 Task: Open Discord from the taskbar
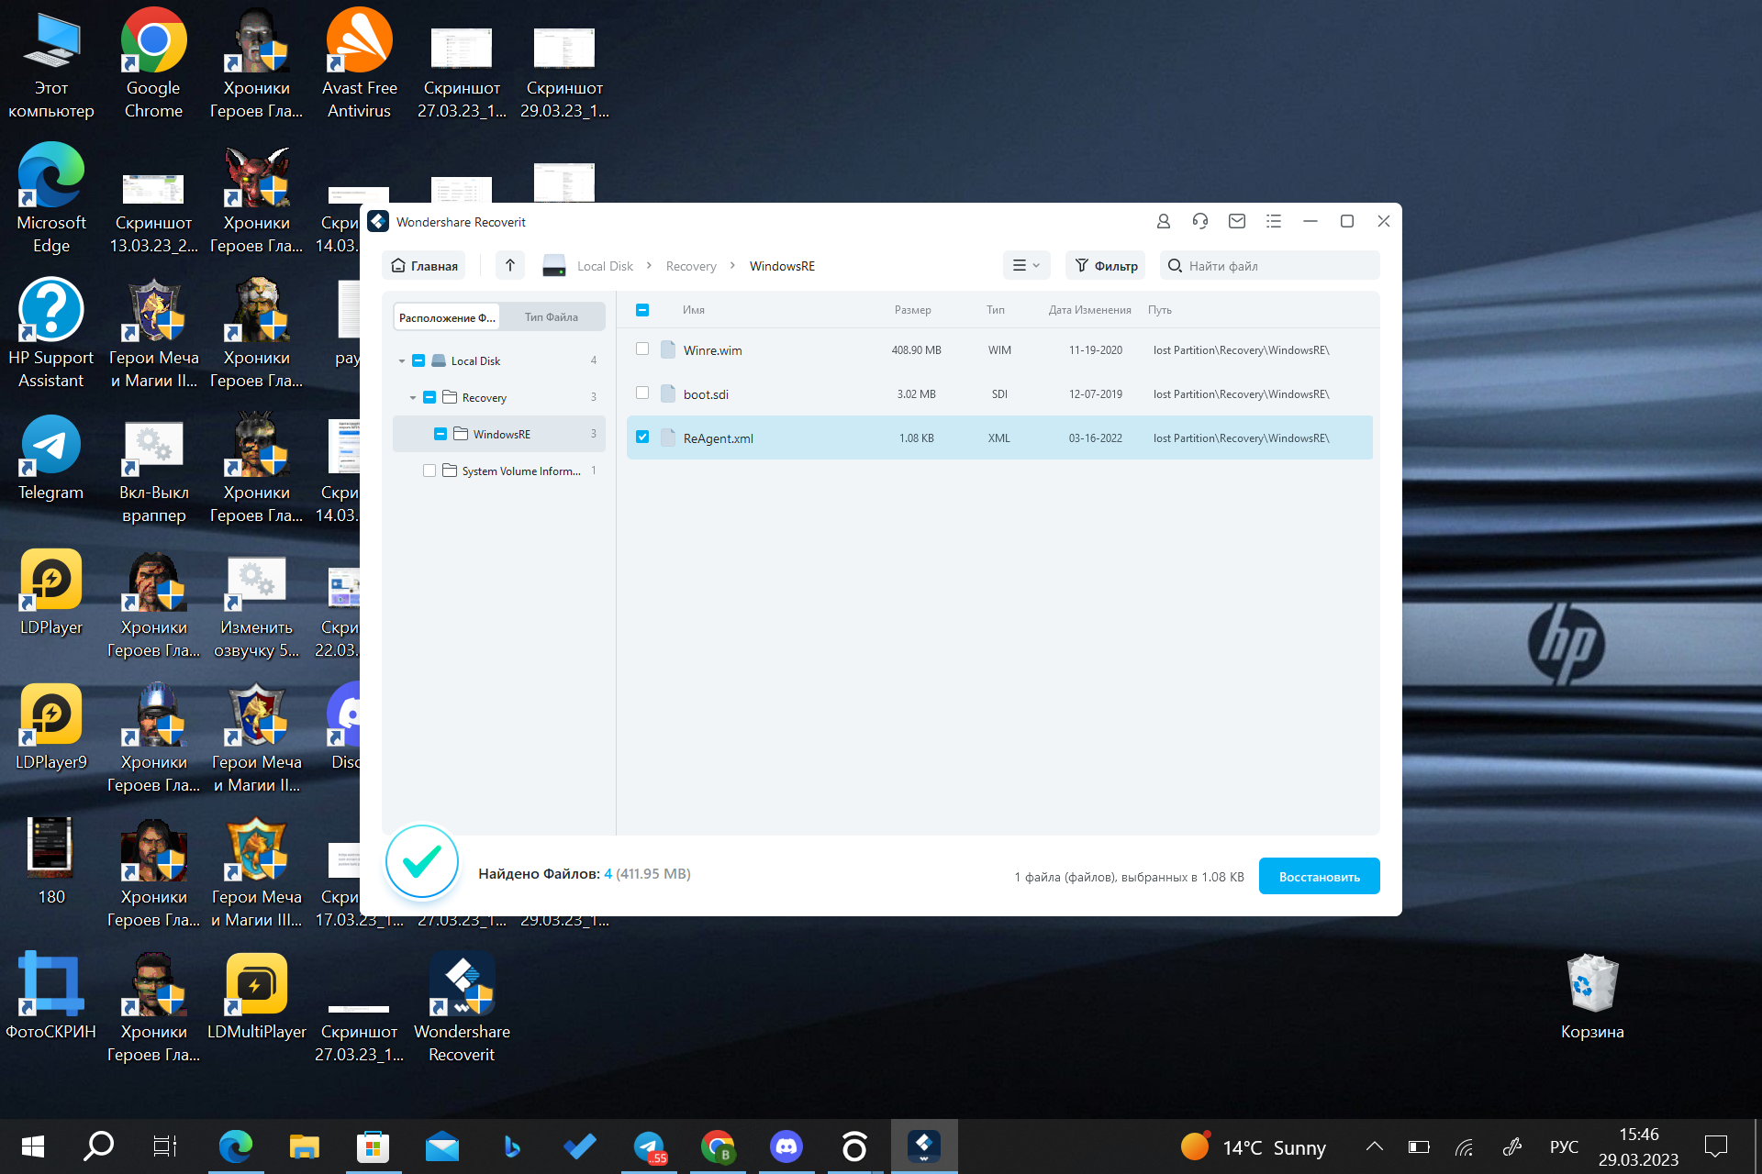pyautogui.click(x=786, y=1146)
